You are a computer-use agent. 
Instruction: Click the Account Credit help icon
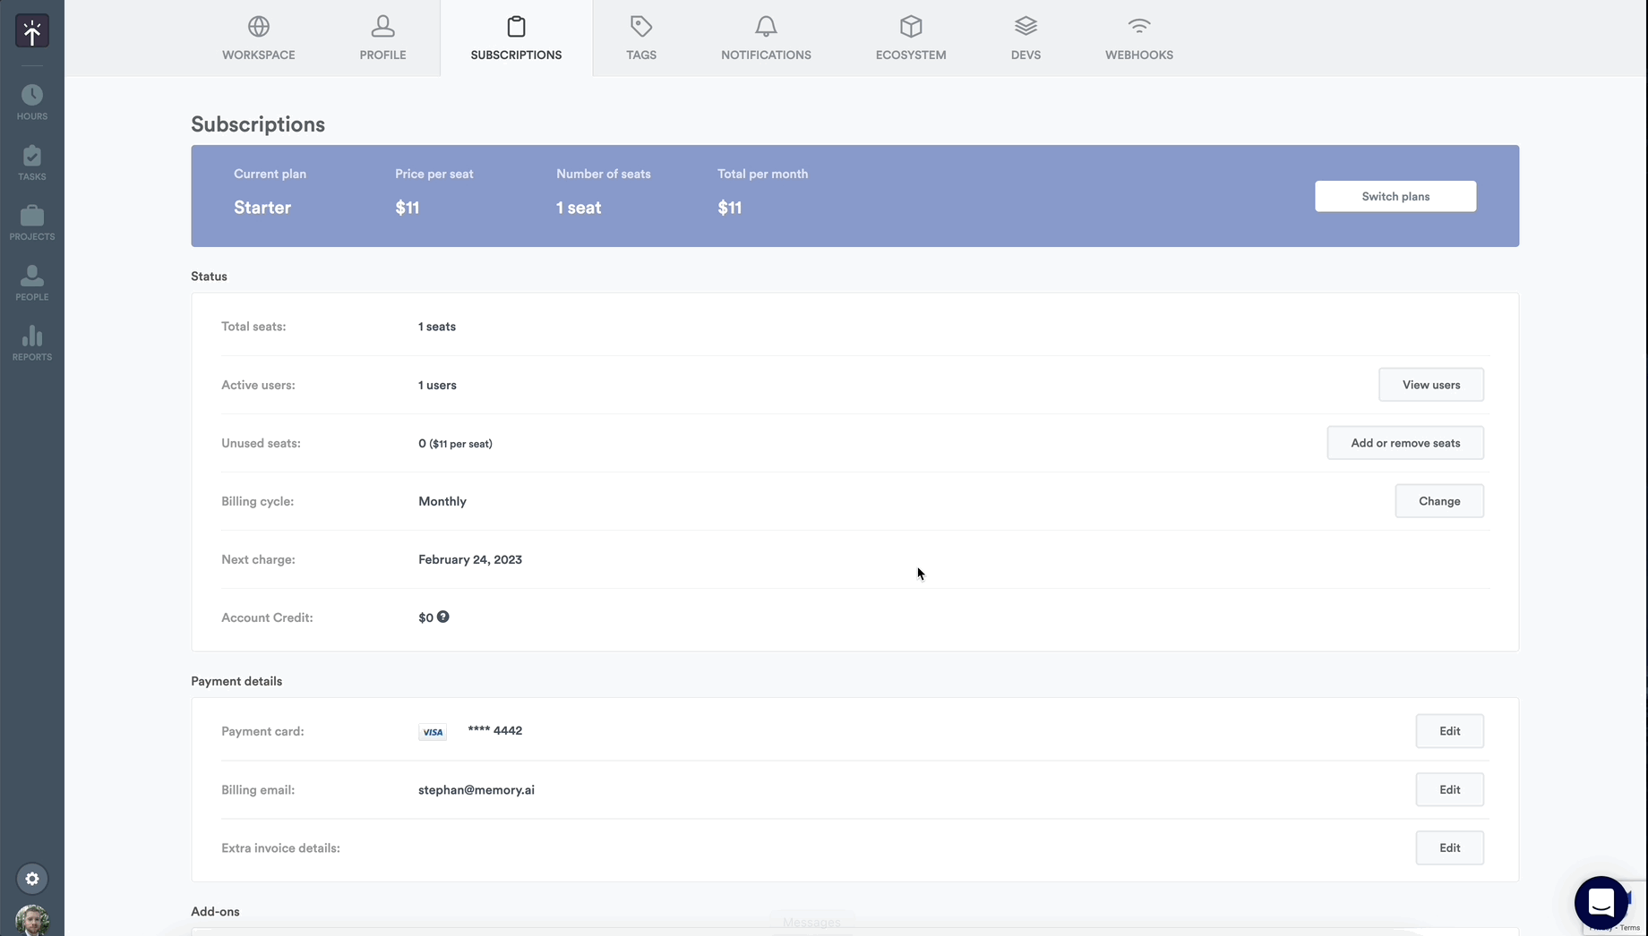[x=443, y=617]
